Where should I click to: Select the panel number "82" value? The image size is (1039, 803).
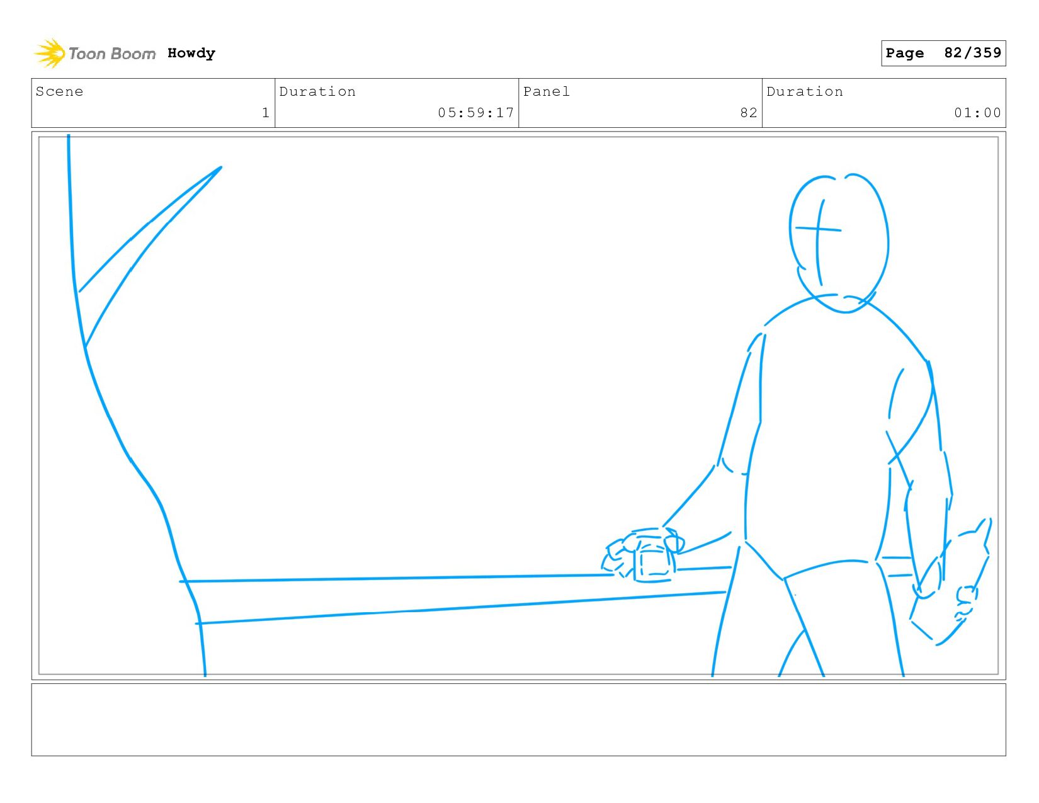click(749, 113)
